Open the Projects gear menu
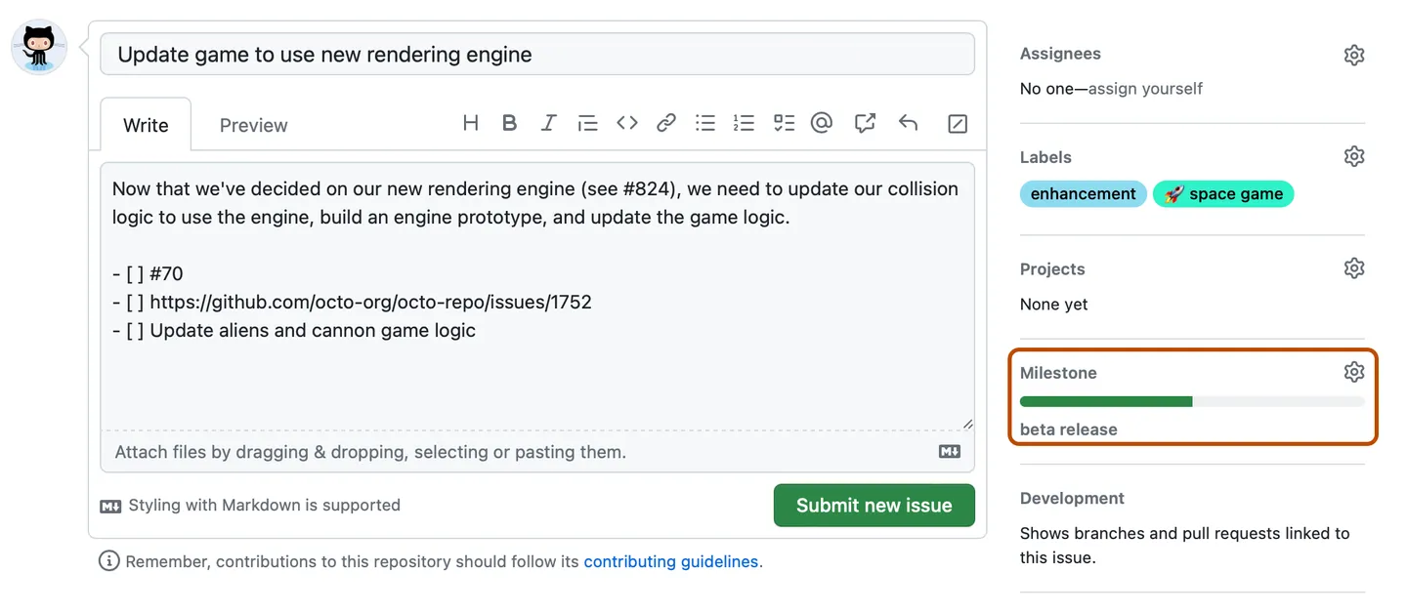Image resolution: width=1407 pixels, height=613 pixels. [1353, 268]
